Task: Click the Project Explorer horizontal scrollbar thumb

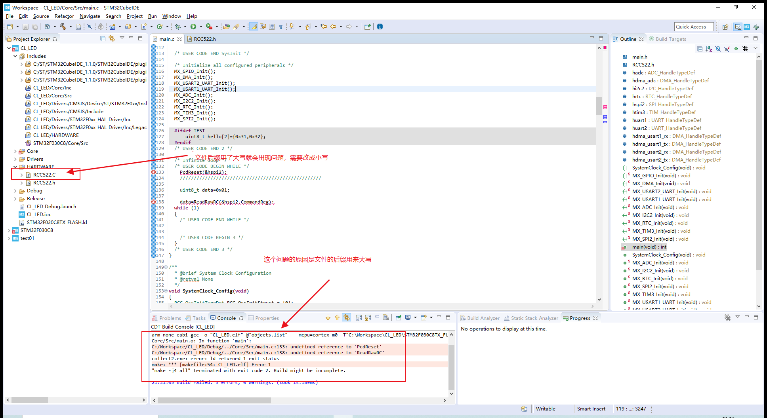Action: [30, 400]
